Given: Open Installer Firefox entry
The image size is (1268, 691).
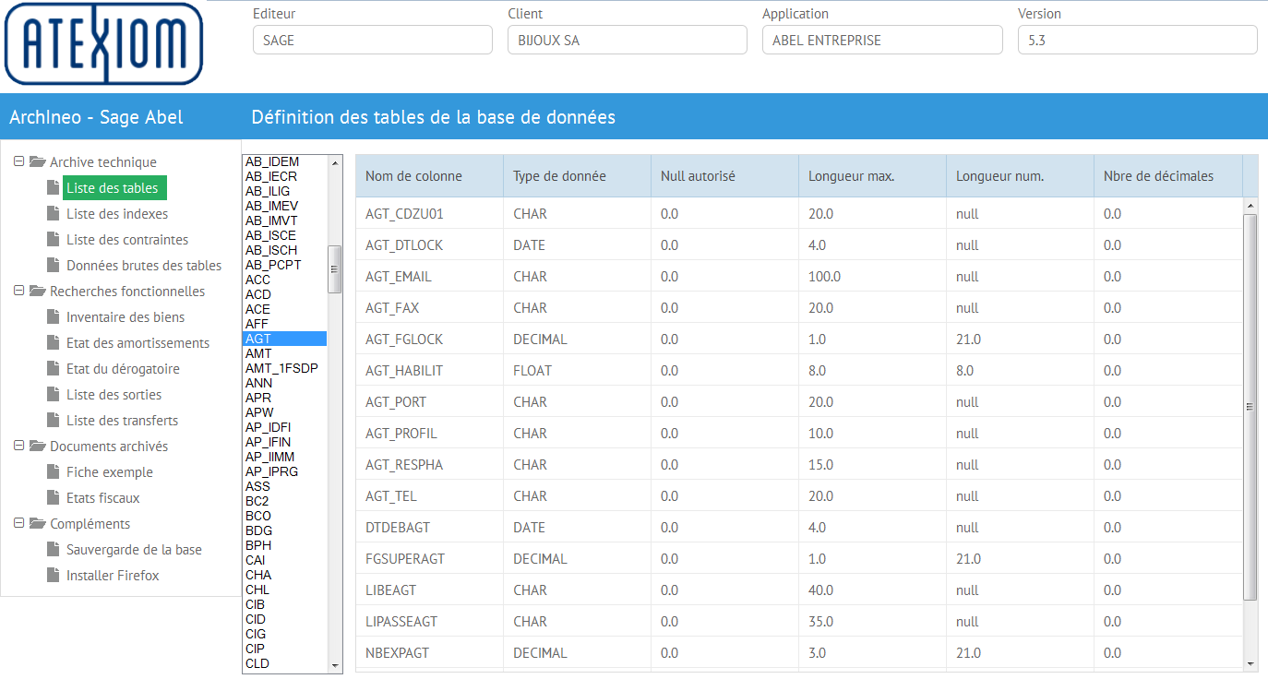Looking at the screenshot, I should point(113,575).
